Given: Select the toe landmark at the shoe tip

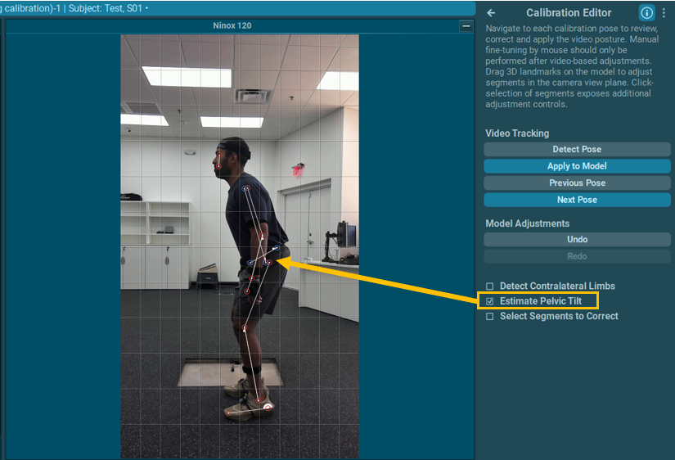Looking at the screenshot, I should point(228,413).
